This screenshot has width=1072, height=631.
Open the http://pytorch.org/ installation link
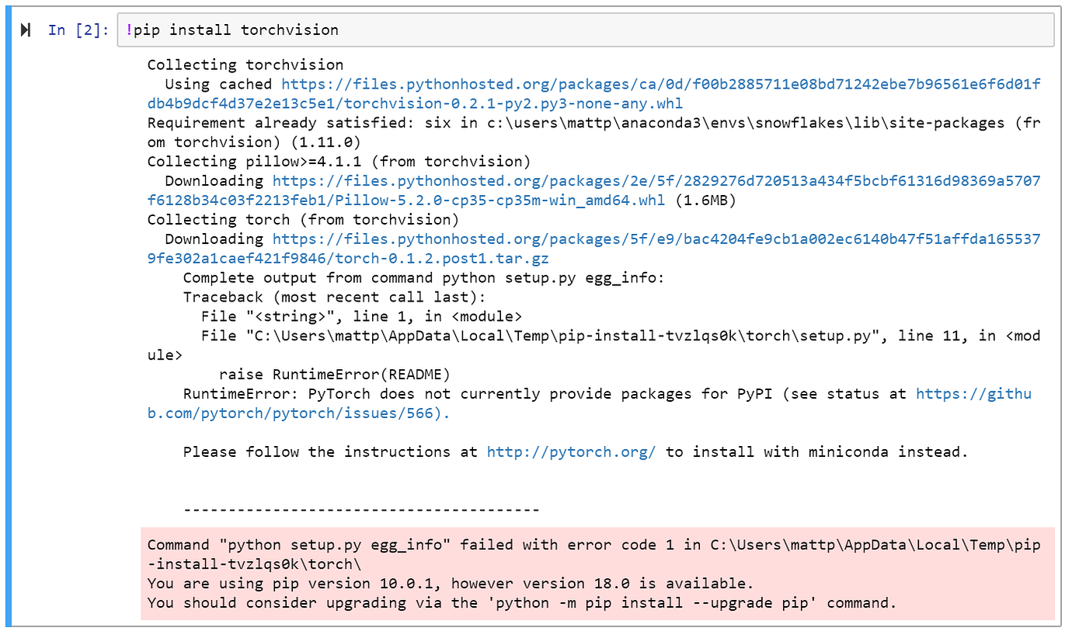click(571, 451)
